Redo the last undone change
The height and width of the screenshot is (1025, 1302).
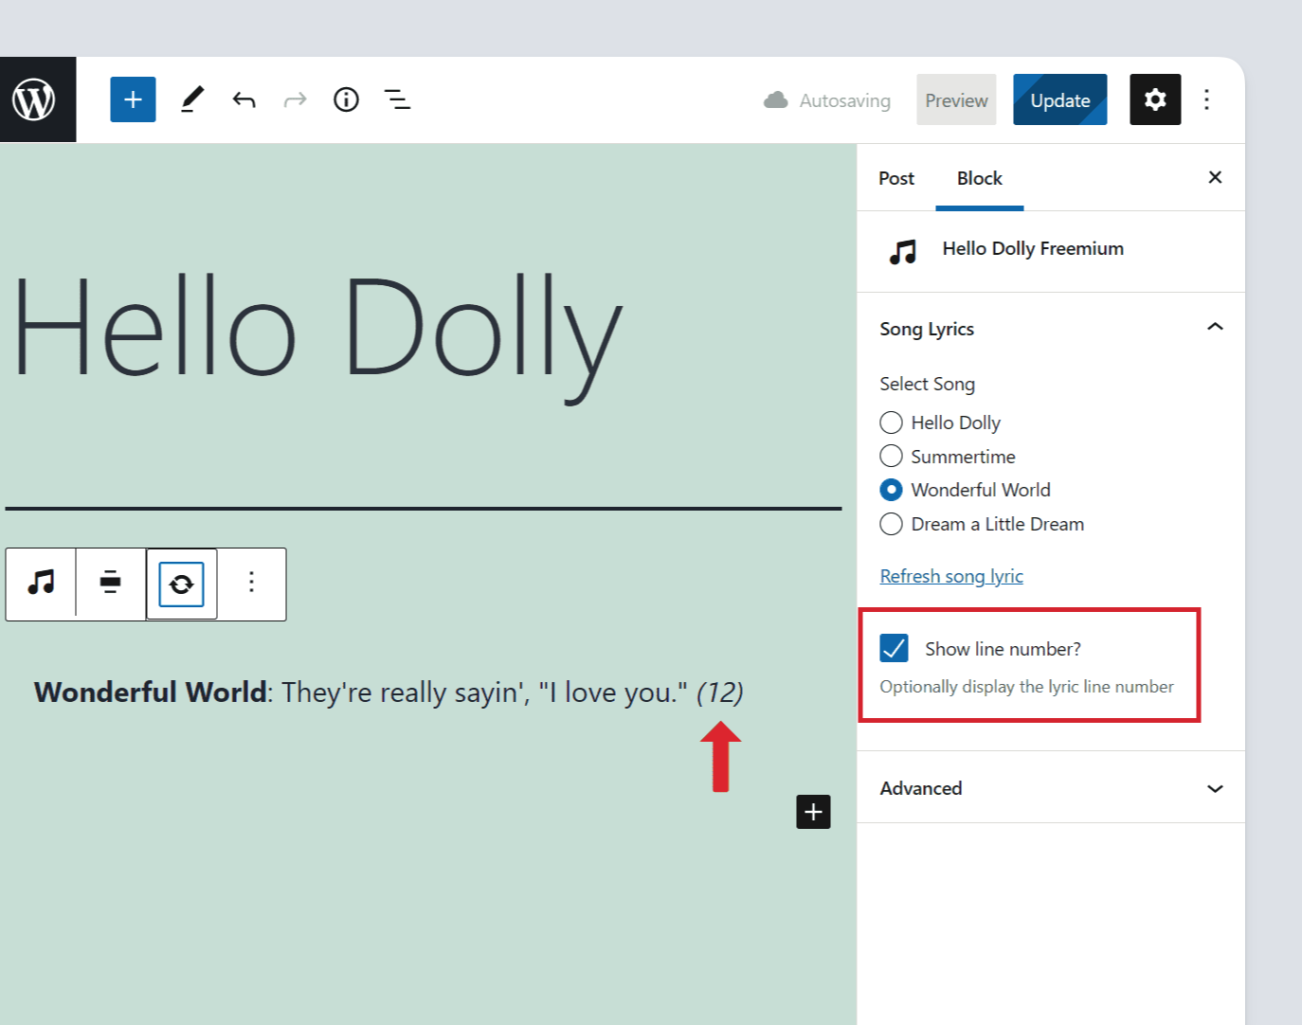(295, 99)
